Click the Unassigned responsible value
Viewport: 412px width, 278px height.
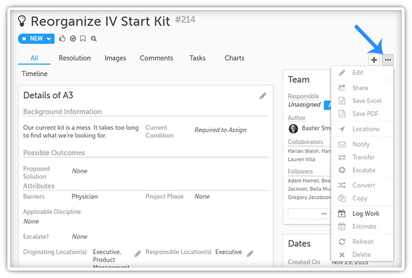[305, 104]
